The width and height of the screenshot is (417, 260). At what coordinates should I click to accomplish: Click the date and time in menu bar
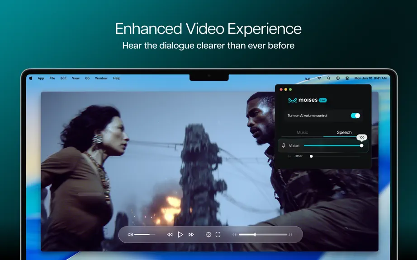pyautogui.click(x=370, y=78)
